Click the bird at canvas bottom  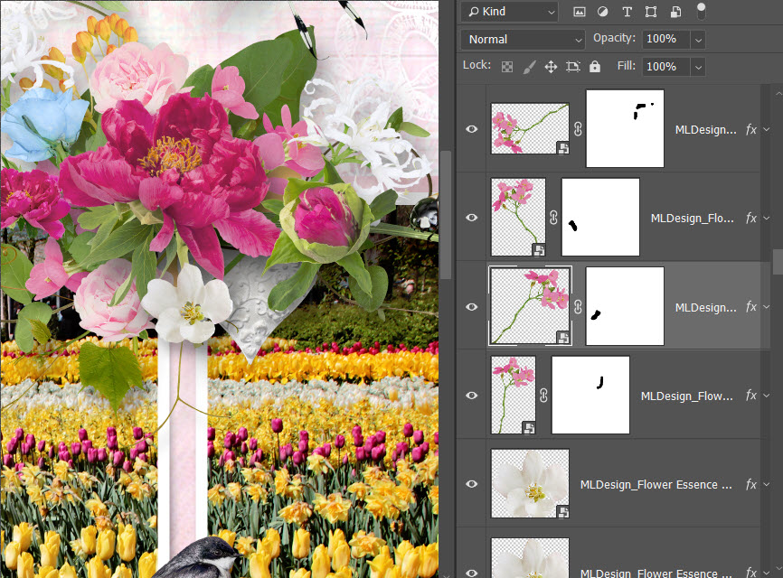(200, 558)
